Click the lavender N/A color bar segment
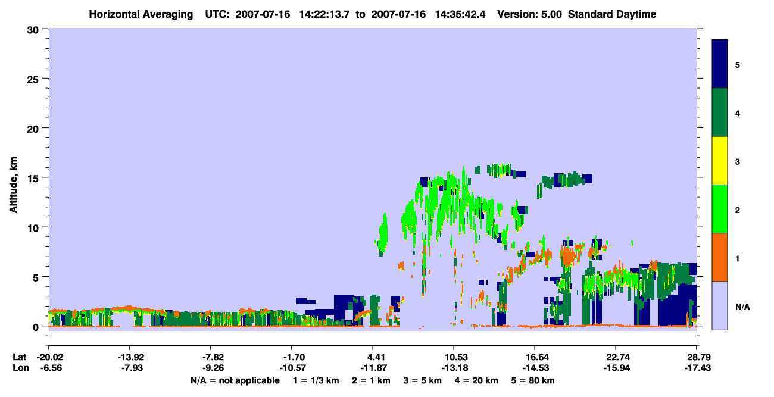The height and width of the screenshot is (397, 774). (x=720, y=305)
